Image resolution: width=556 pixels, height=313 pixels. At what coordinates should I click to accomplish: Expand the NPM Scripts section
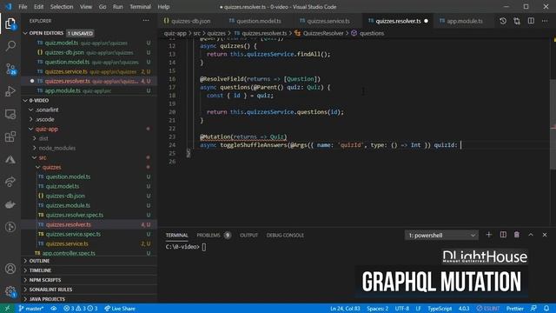pyautogui.click(x=89, y=280)
